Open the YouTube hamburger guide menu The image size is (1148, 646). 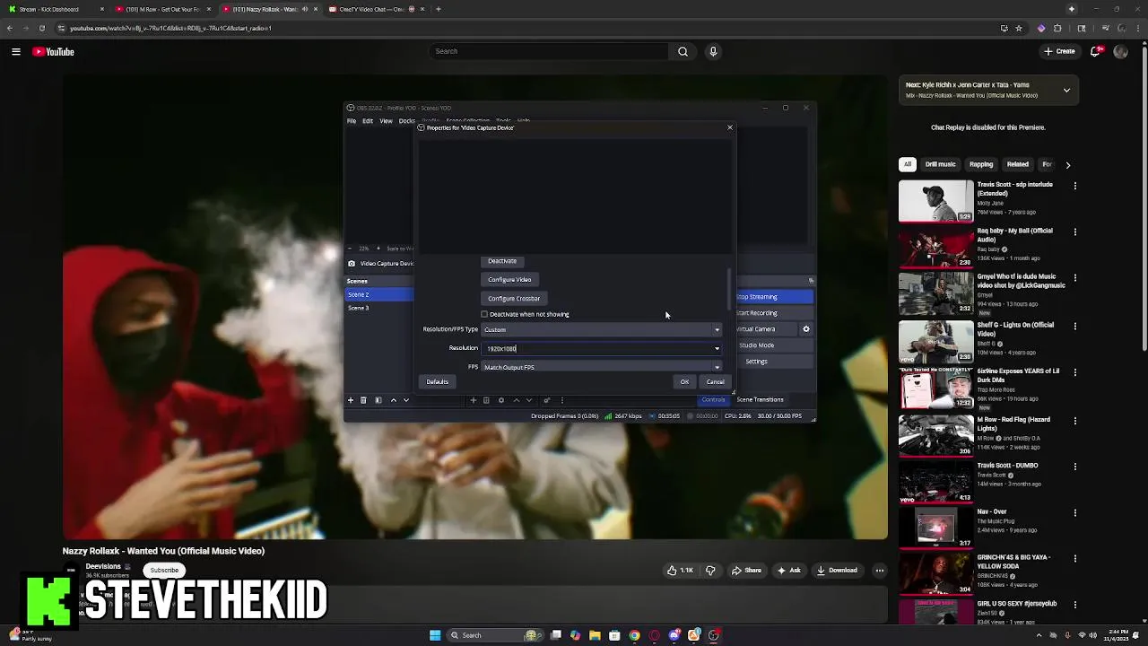(x=15, y=51)
